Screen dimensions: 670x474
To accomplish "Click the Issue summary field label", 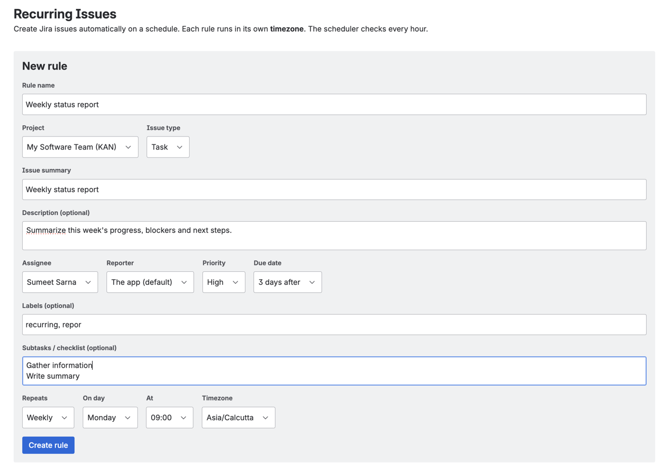I will pos(46,170).
